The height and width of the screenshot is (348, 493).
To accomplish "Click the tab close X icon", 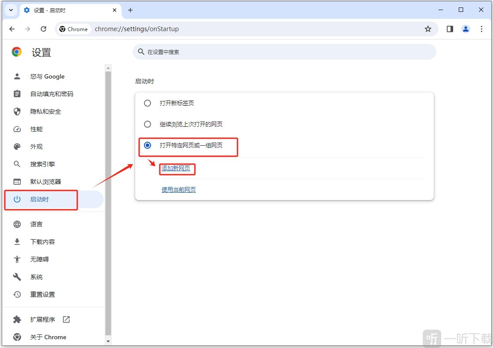I will coord(114,10).
